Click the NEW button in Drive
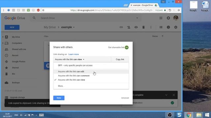Screen dimensions: 211x118 (12, 27)
